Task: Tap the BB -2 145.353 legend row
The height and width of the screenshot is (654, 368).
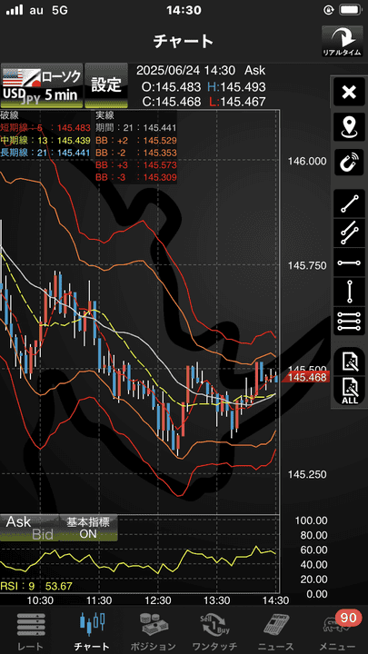Action: [136, 153]
